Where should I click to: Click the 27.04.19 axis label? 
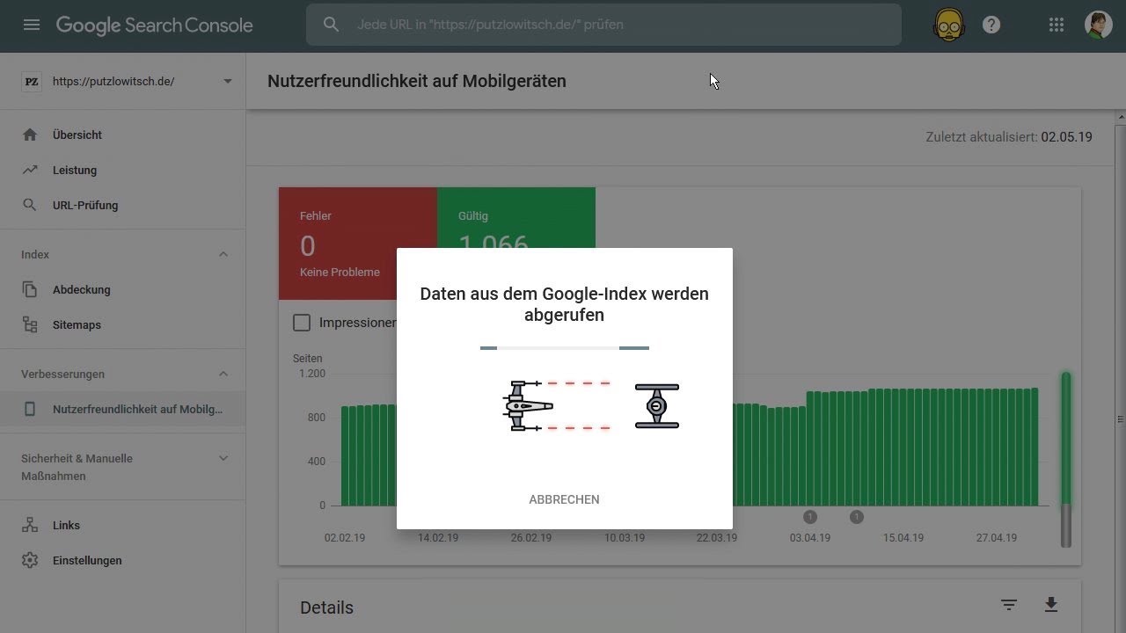click(996, 538)
